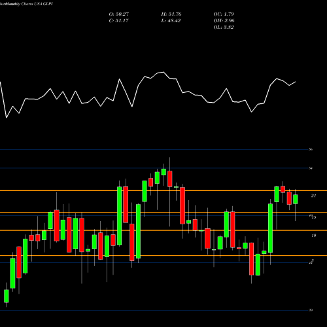Click the 54 price axis label
This screenshot has width=327, height=327.
pyautogui.click(x=311, y=168)
